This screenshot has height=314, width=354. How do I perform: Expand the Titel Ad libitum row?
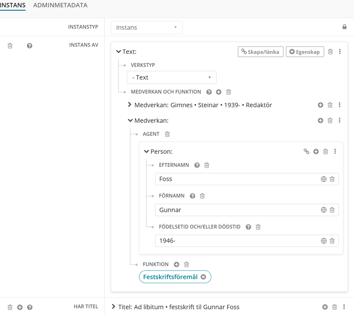point(114,307)
